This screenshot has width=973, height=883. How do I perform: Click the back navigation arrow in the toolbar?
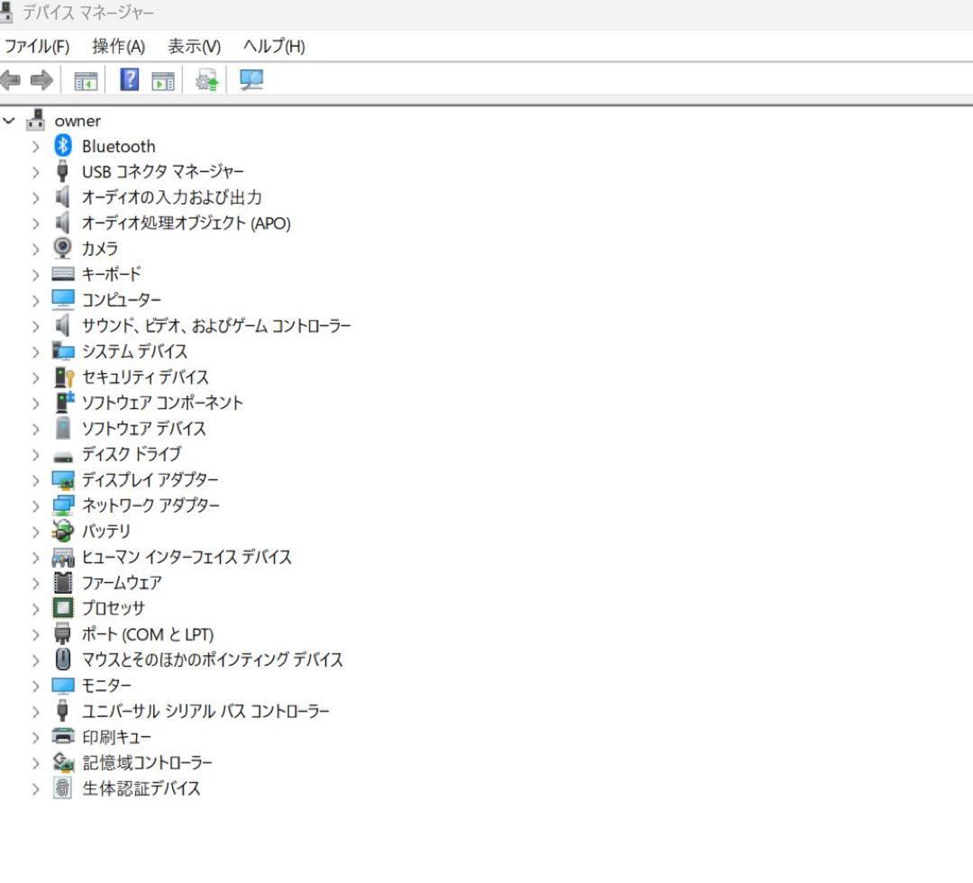(x=9, y=80)
